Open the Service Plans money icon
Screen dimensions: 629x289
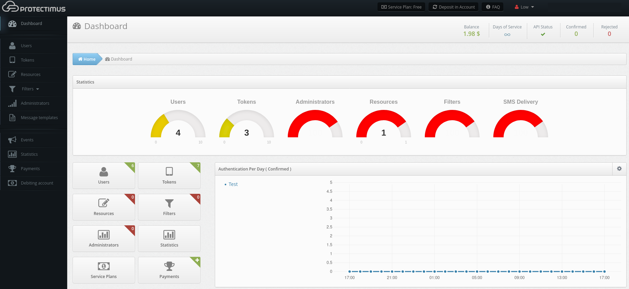(x=103, y=266)
